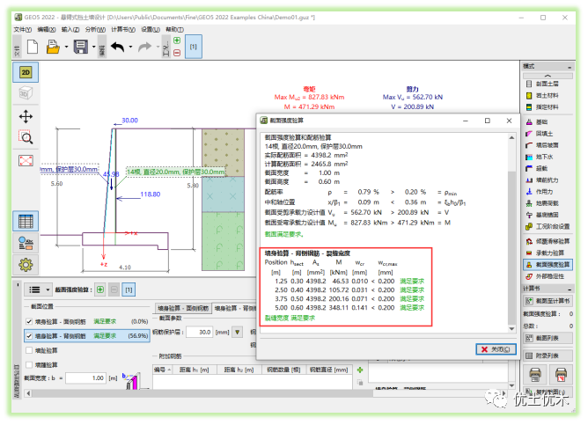Collapse the 计算书 panel with its minus button
The width and height of the screenshot is (588, 425).
(x=570, y=289)
